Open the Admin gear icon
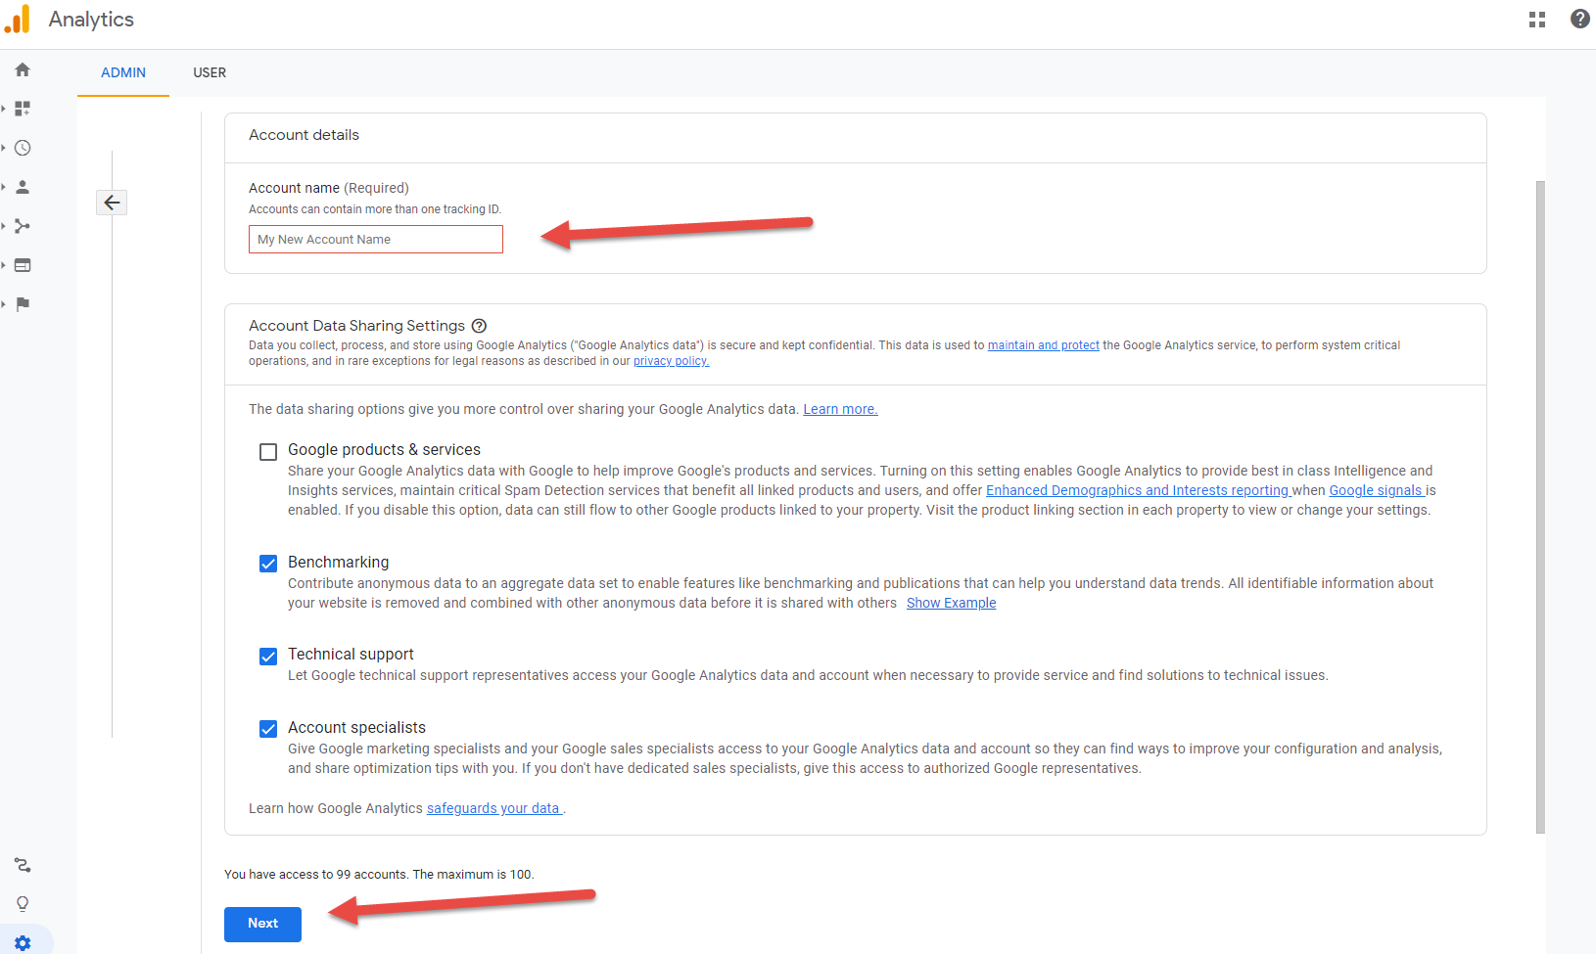The height and width of the screenshot is (954, 1596). pyautogui.click(x=23, y=943)
